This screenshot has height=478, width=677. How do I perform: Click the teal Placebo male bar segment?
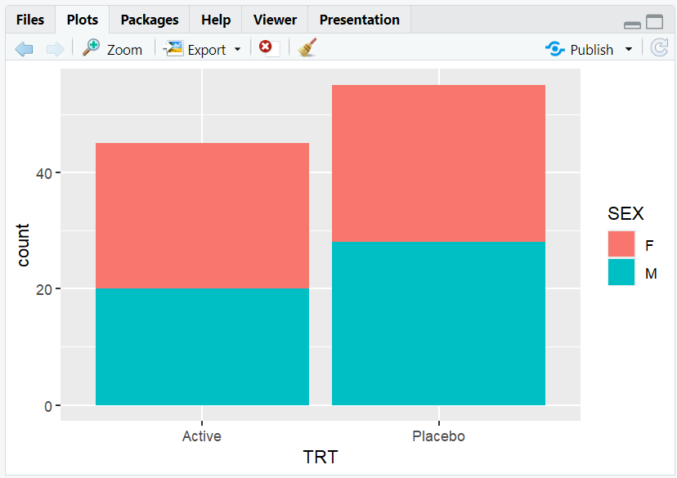click(x=438, y=323)
